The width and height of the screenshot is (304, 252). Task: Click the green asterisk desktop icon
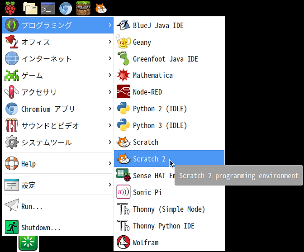click(28, 243)
